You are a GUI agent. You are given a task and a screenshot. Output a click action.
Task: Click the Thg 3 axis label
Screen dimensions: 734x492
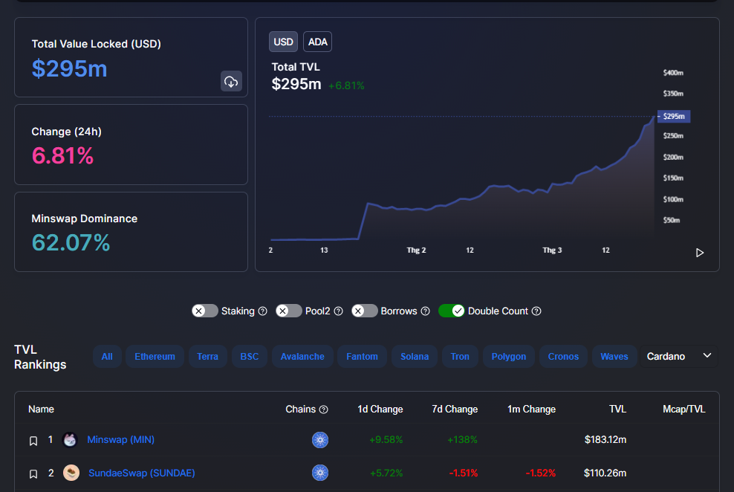(552, 250)
